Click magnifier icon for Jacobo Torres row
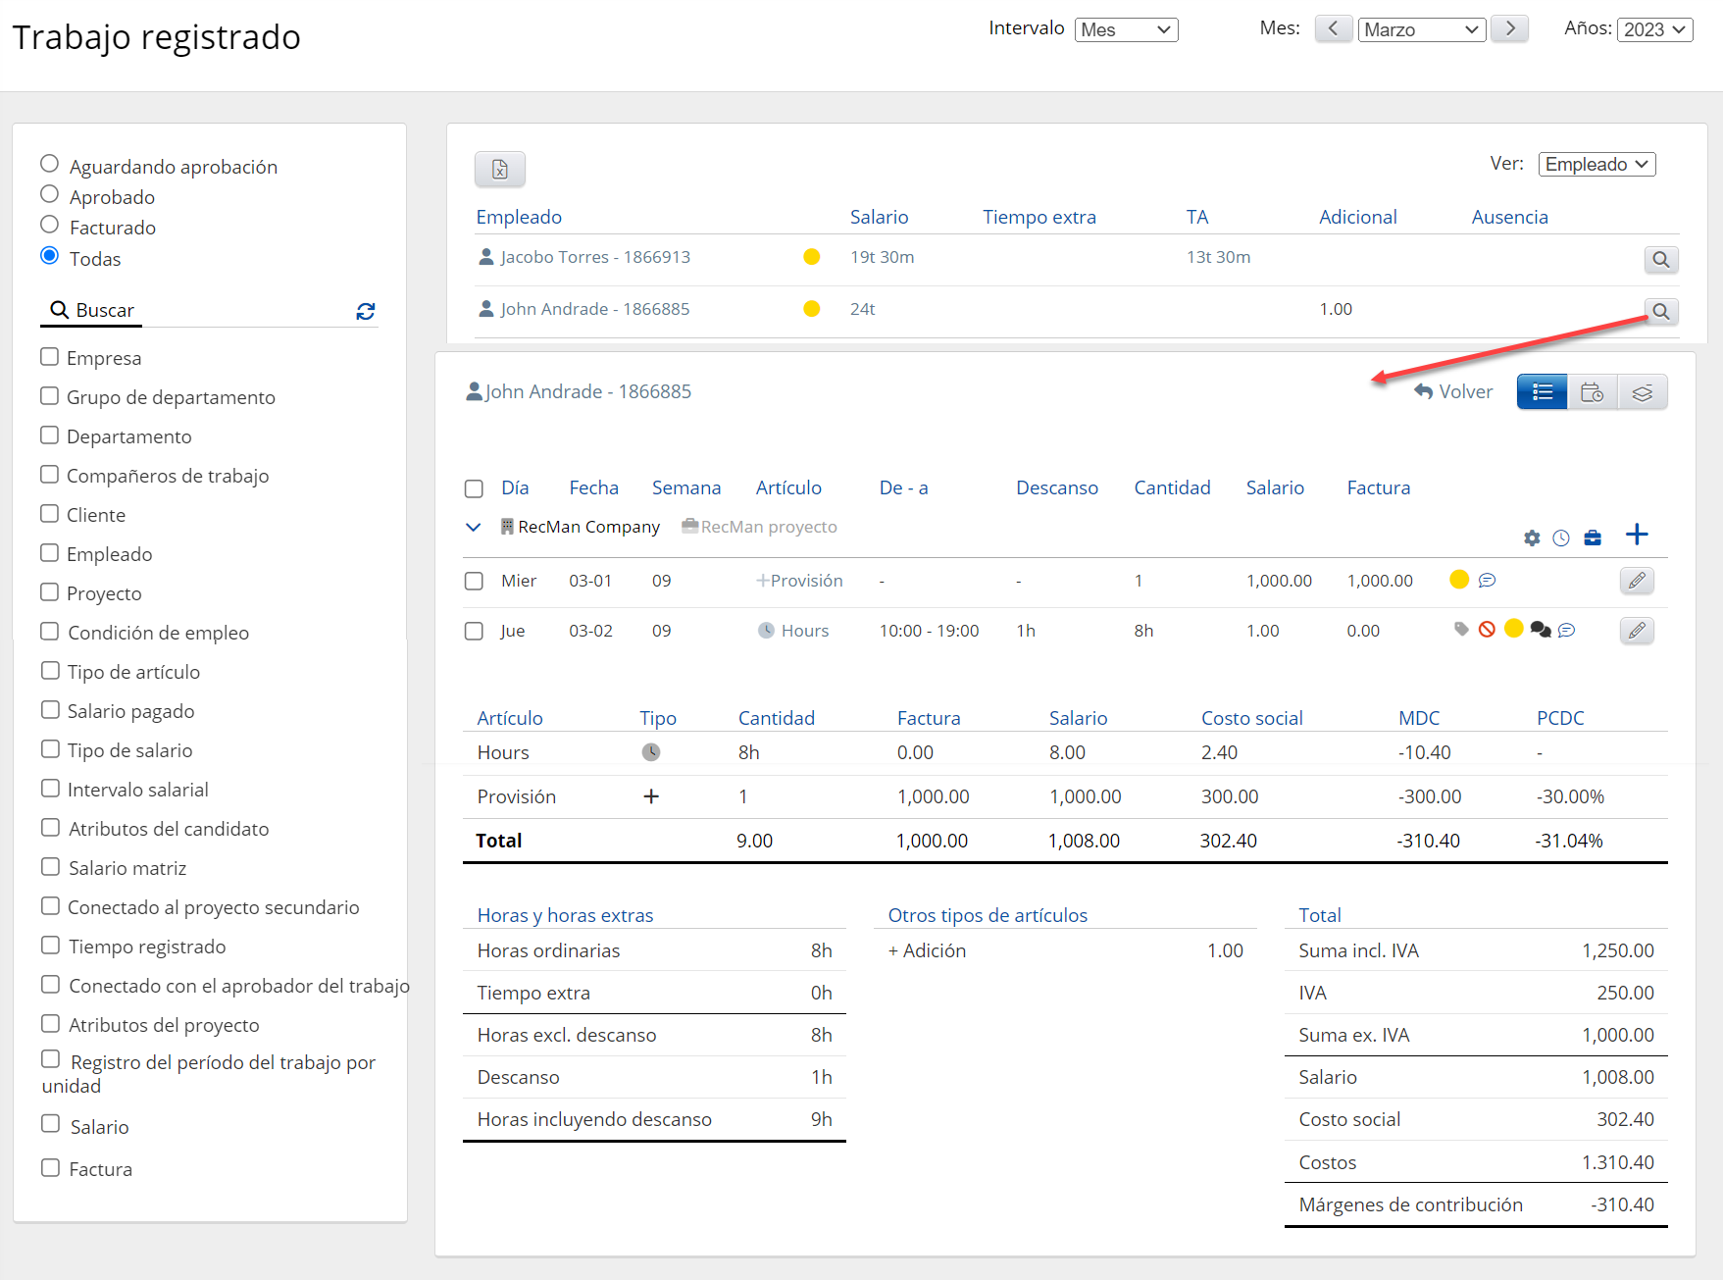1723x1280 pixels. click(1660, 260)
